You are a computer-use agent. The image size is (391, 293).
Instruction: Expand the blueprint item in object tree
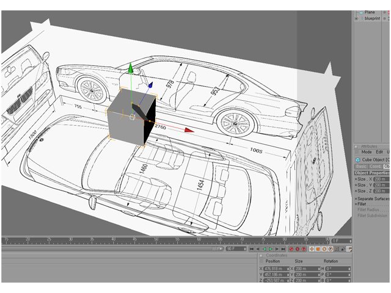(x=357, y=18)
